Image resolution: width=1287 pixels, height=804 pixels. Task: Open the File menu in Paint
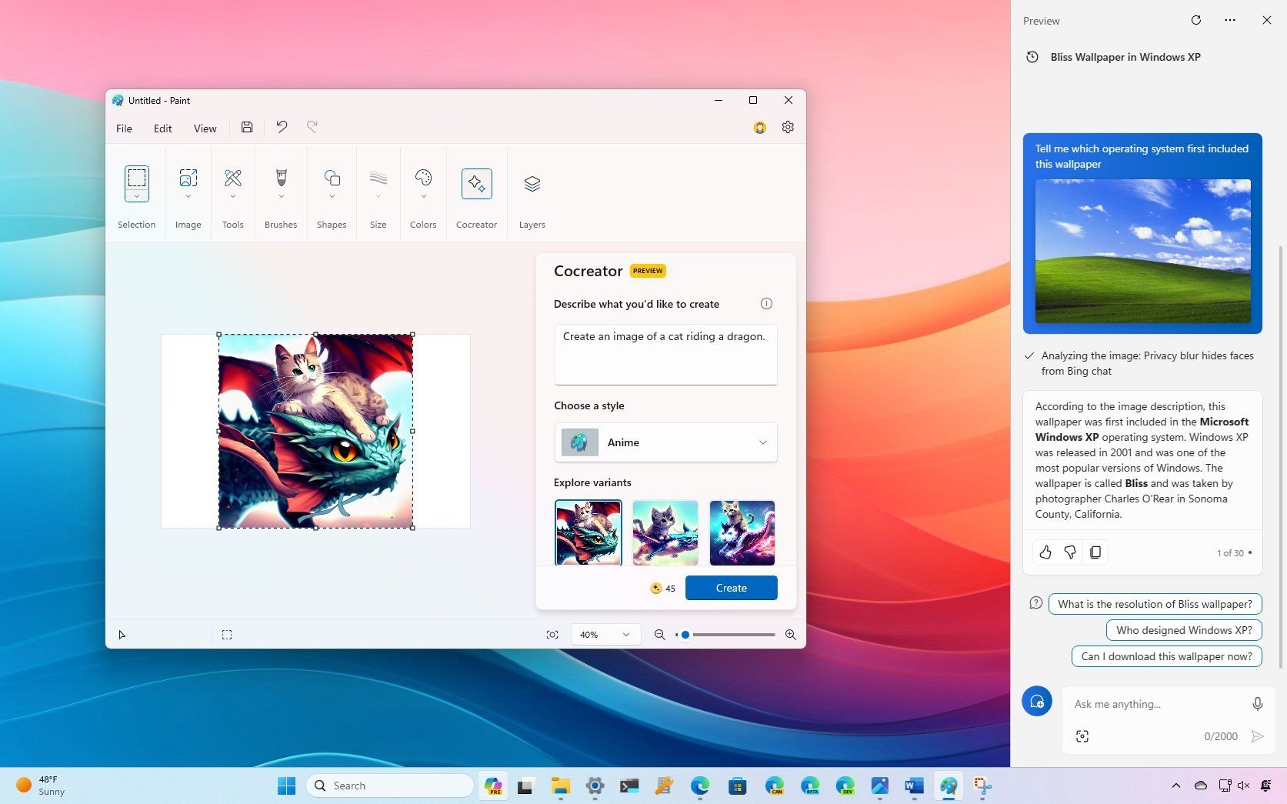(123, 128)
